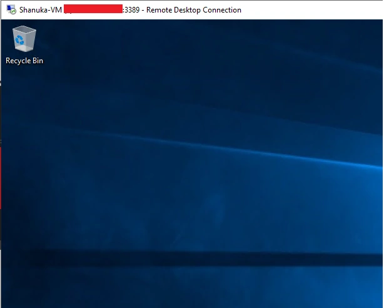Image resolution: width=384 pixels, height=308 pixels.
Task: Click the Remote Desktop Connection title text
Action: 194,10
